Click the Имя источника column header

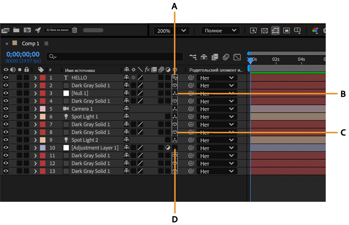coord(80,70)
